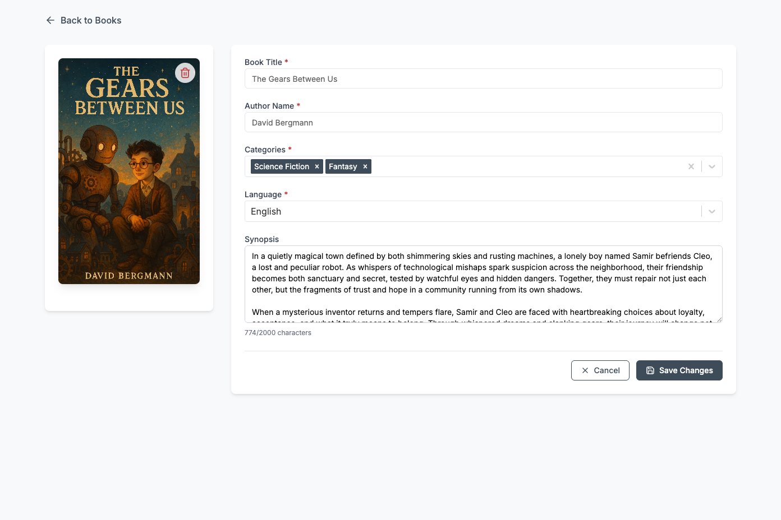Click the 774/2000 characters counter
781x520 pixels.
coord(278,333)
